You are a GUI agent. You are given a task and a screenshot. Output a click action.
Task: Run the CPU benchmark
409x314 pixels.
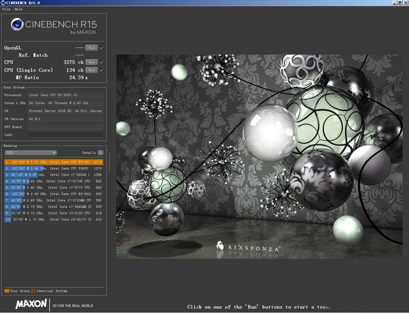(x=91, y=62)
